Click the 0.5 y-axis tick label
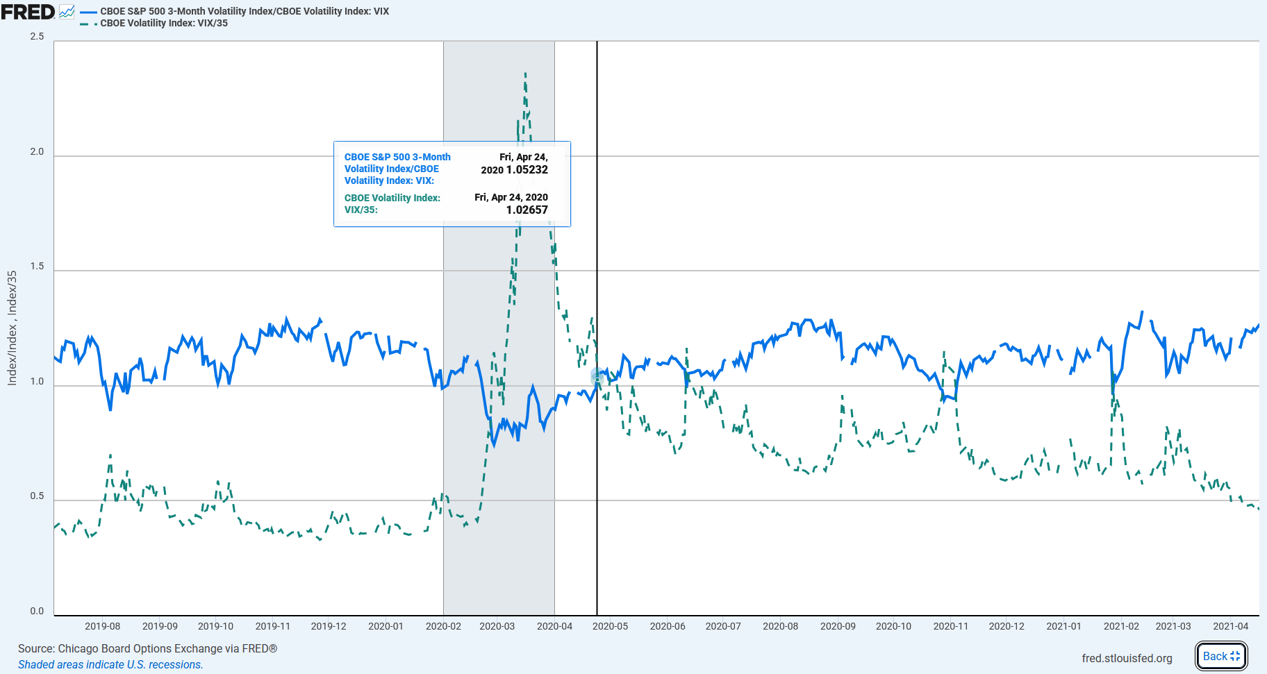The height and width of the screenshot is (674, 1267). click(x=37, y=496)
